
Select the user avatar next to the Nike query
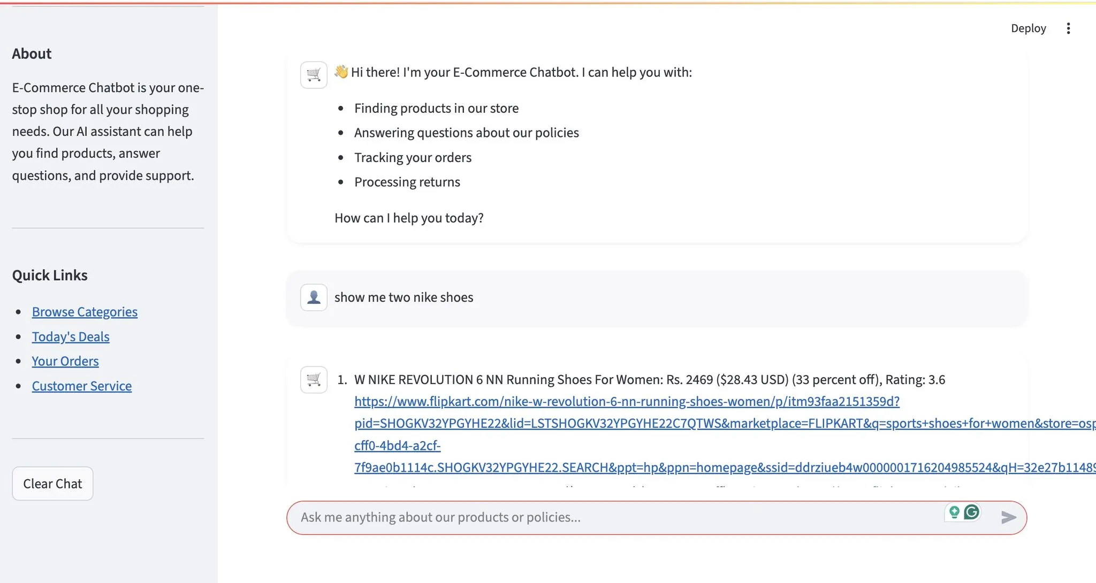coord(314,297)
